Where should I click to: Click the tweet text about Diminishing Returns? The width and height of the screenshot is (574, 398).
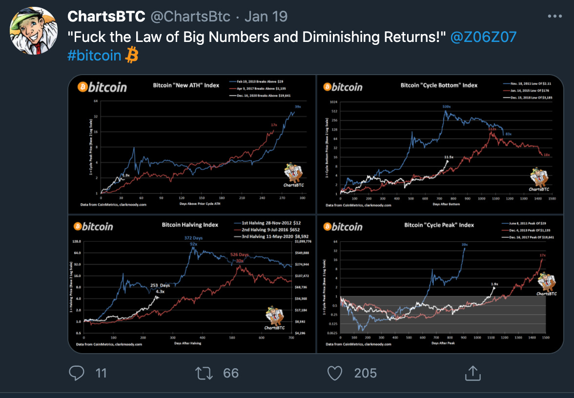coord(257,37)
